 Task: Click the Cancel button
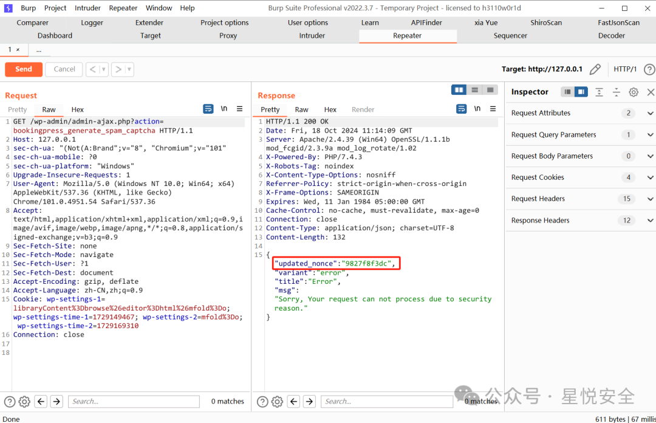pos(64,69)
